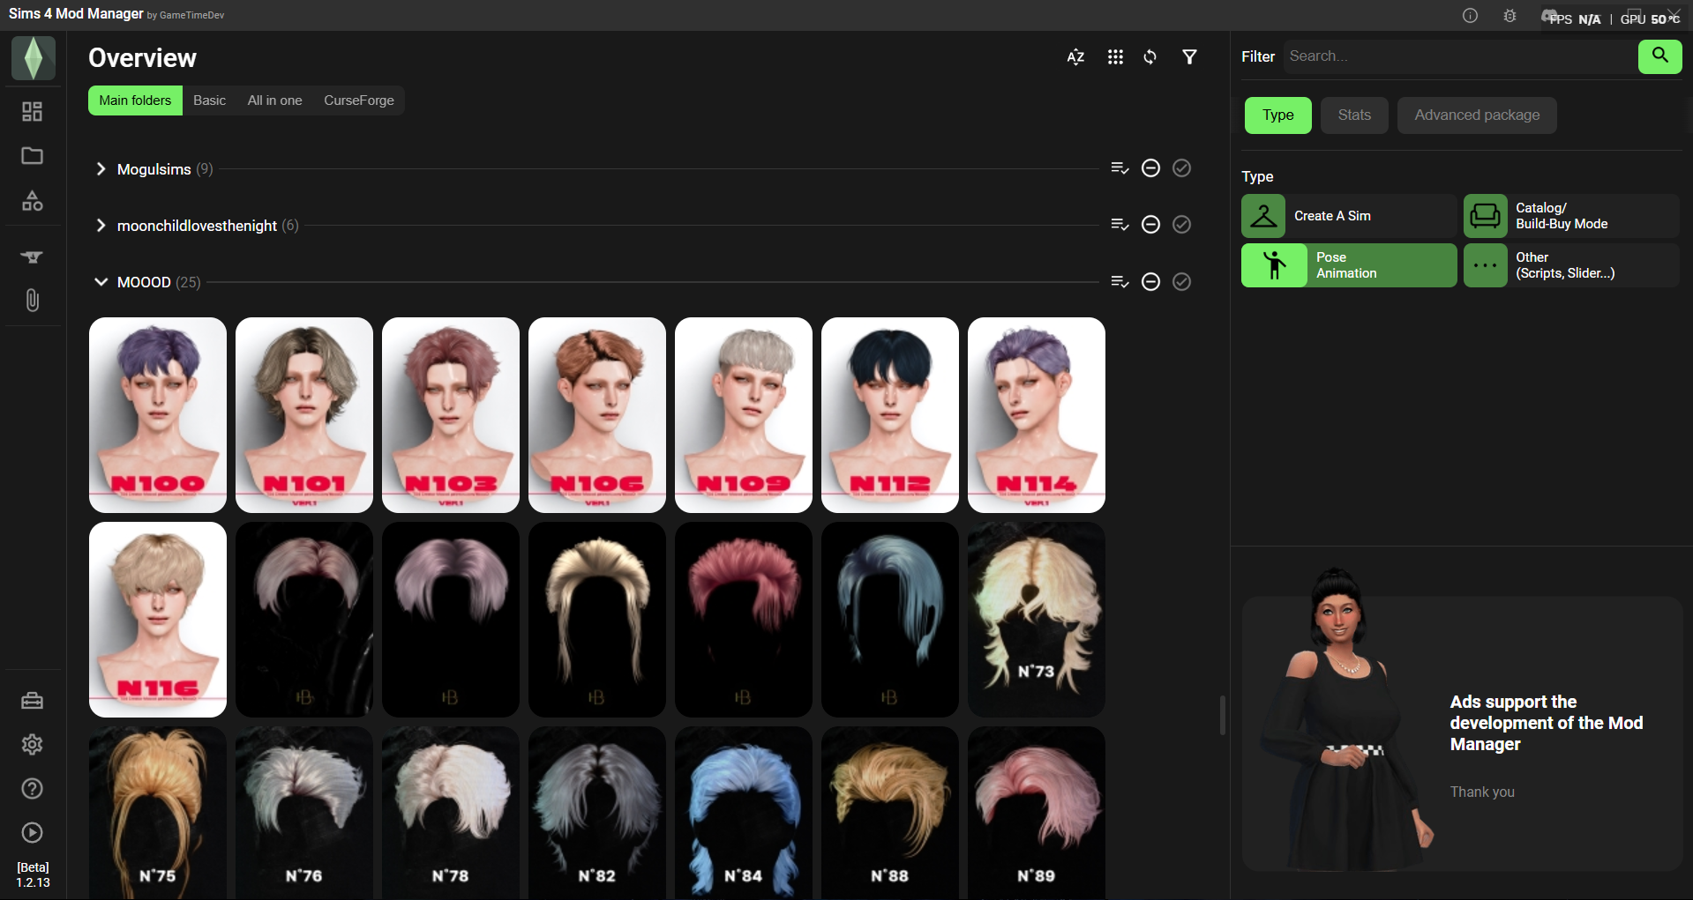Viewport: 1693px width, 900px height.
Task: Select the N100 hair thumbnail
Action: 158,415
